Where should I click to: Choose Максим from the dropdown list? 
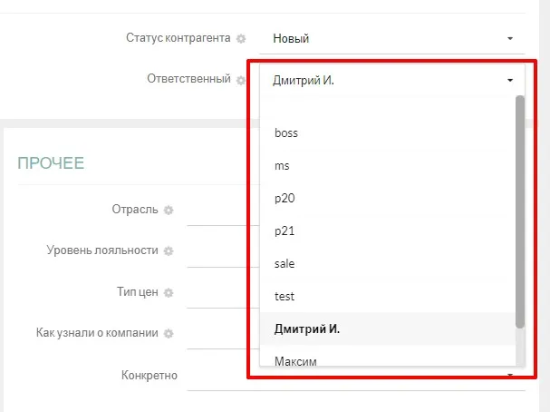pyautogui.click(x=295, y=361)
